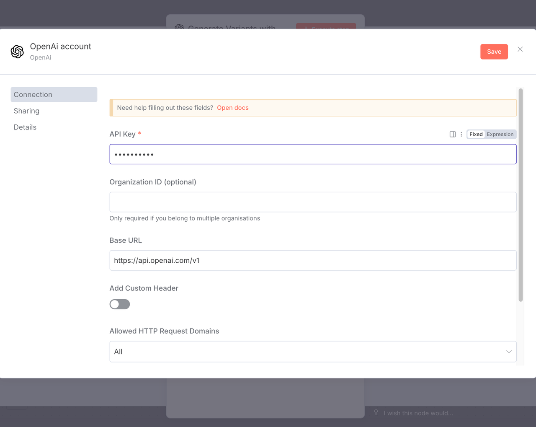Click in the Base URL field
Screen dimensions: 536x427
(312, 260)
